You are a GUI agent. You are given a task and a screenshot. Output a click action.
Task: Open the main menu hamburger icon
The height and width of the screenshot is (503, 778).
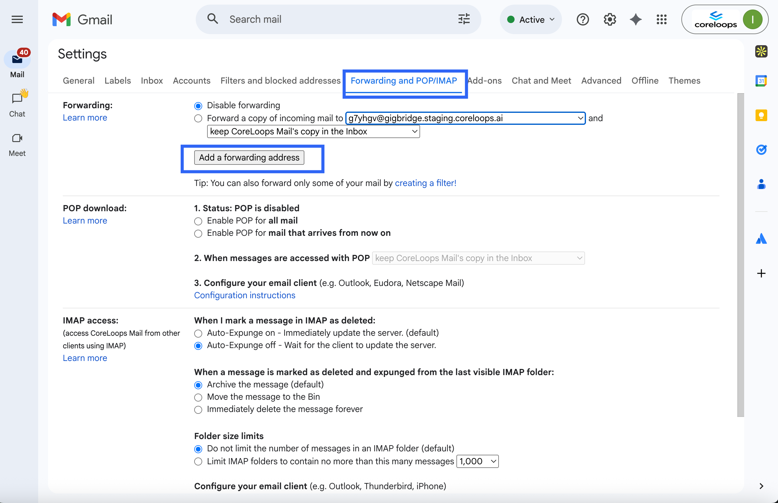pyautogui.click(x=17, y=20)
